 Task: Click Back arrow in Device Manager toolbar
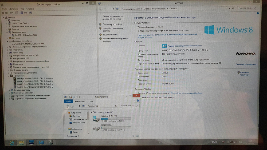pos(3,13)
